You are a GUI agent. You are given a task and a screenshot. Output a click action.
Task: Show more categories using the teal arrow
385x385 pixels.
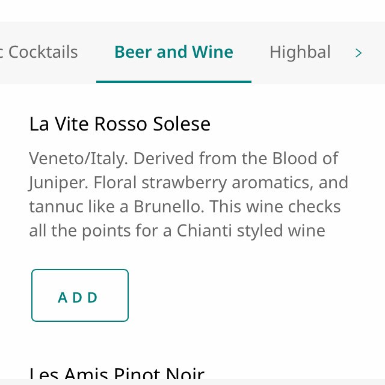359,53
